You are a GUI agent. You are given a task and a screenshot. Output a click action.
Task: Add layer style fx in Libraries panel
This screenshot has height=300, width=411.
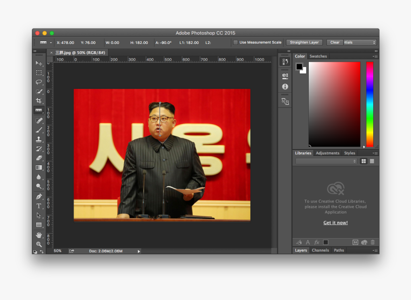(317, 242)
